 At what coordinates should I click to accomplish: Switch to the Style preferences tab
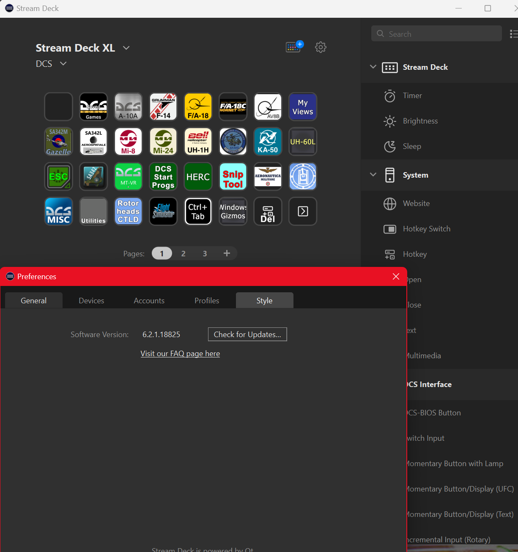tap(265, 300)
